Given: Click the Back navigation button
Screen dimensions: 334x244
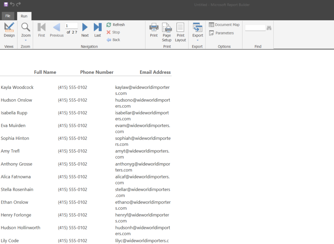Looking at the screenshot, I should click(113, 40).
